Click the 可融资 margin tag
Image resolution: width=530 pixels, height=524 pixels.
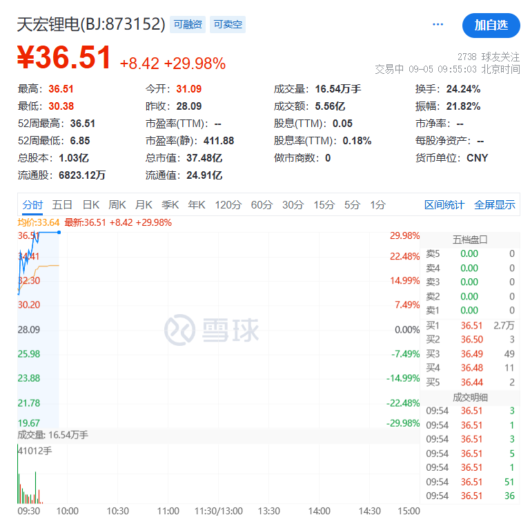[188, 25]
